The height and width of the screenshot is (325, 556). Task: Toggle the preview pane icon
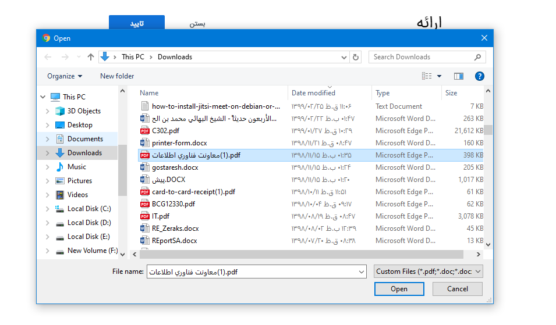459,76
